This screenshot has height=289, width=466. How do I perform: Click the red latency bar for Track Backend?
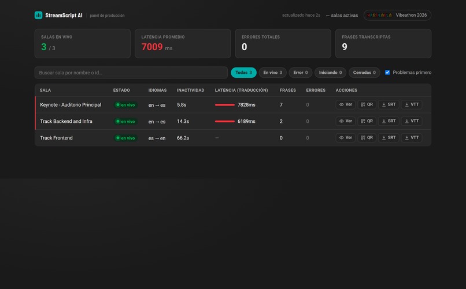click(225, 121)
